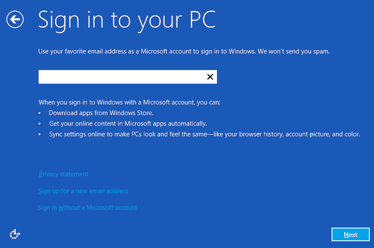Open the Ease of Access icon

coord(15,234)
